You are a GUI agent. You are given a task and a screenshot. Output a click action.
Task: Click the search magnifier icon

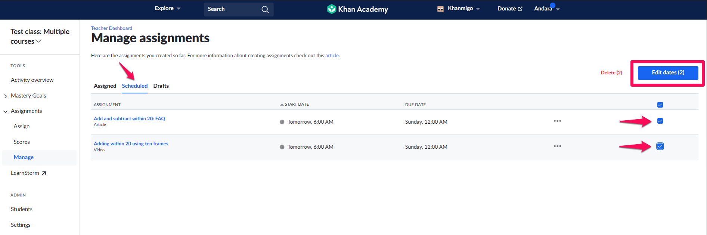click(x=265, y=9)
